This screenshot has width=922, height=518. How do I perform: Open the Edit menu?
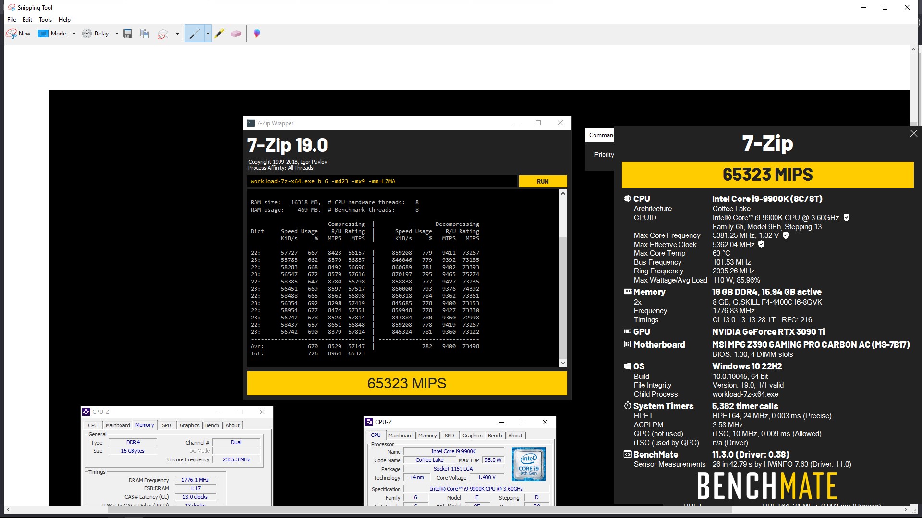pos(27,20)
